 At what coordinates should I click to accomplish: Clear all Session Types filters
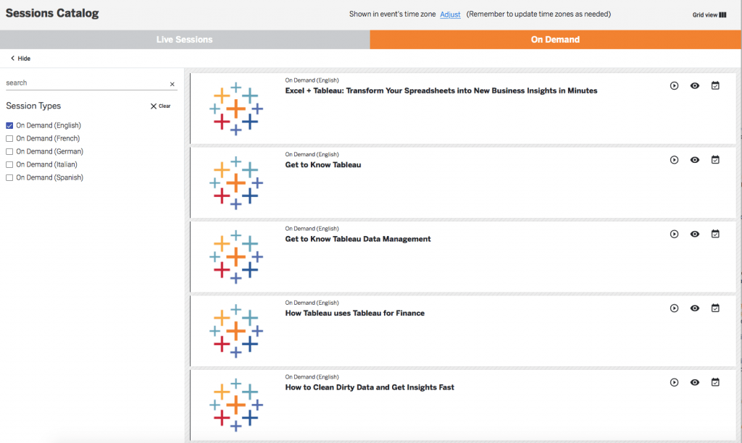pos(160,106)
